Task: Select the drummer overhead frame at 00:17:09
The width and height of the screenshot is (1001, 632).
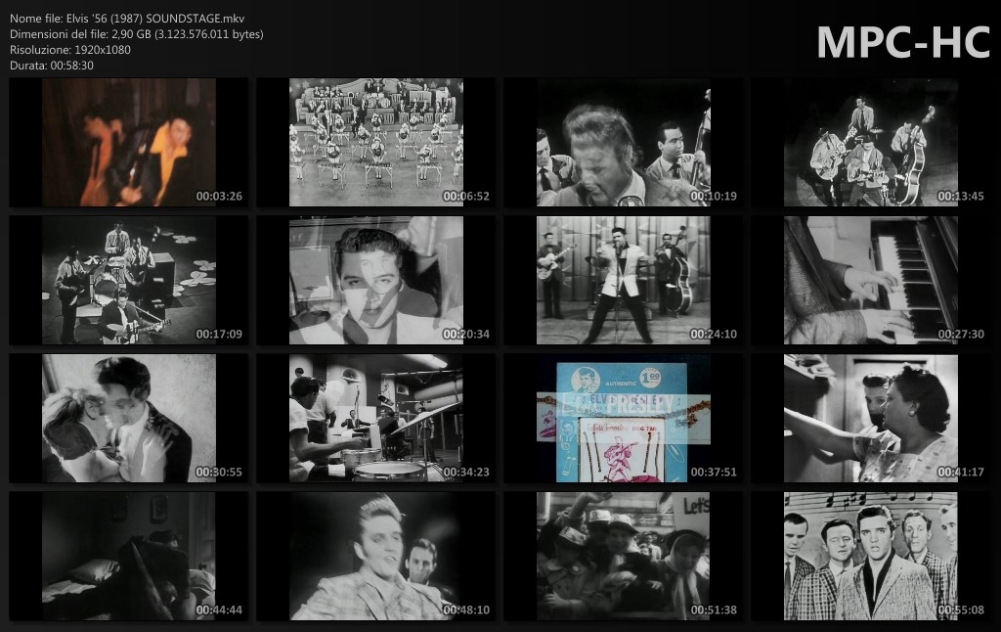Action: 128,281
